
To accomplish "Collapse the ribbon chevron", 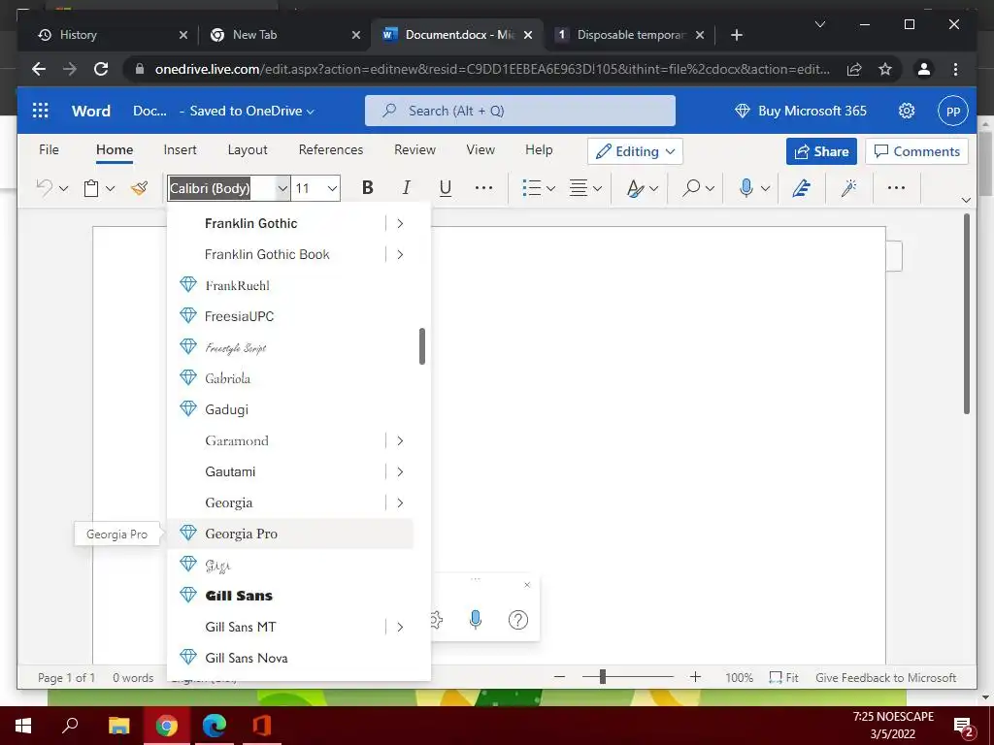I will click(966, 200).
